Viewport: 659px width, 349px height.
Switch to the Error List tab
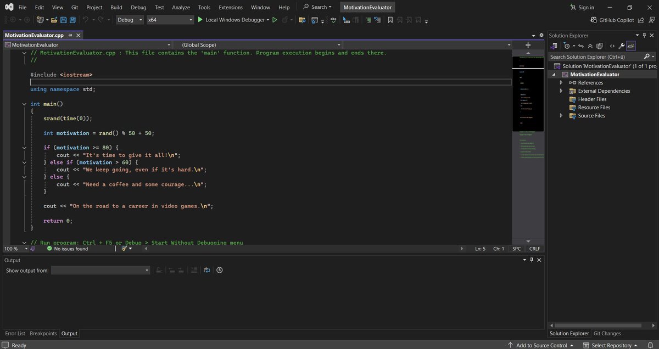click(15, 334)
